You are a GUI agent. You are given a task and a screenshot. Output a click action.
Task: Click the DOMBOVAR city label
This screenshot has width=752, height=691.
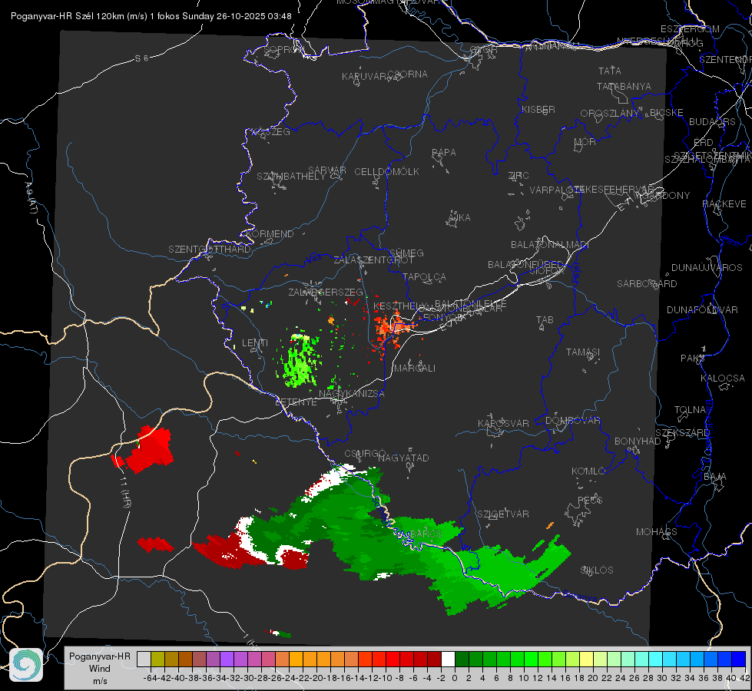tap(572, 421)
